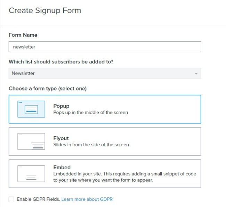This screenshot has width=226, height=207.
Task: Tick the Enable GDPR Fields checkbox
Action: click(x=11, y=199)
